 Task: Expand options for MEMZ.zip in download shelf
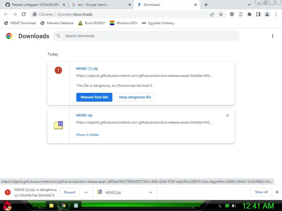coord(150,192)
